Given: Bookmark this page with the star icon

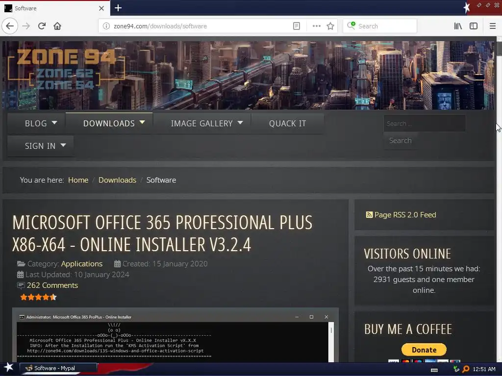Looking at the screenshot, I should (330, 26).
